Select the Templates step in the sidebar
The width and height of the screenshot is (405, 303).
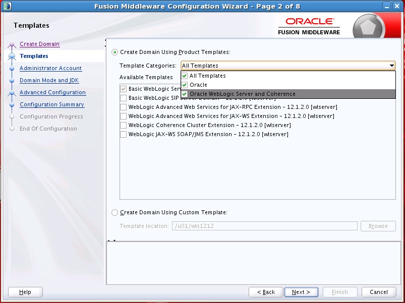34,56
